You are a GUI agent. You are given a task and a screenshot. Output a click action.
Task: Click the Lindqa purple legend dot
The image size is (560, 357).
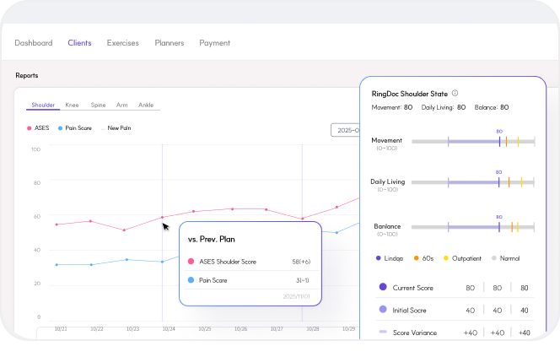coord(378,258)
